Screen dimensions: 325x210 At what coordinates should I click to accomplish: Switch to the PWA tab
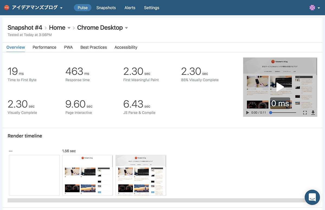68,47
